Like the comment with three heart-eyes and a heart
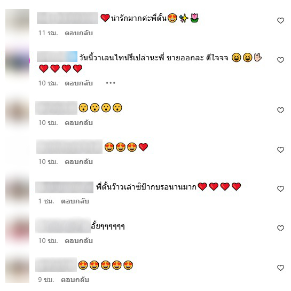 [280, 150]
